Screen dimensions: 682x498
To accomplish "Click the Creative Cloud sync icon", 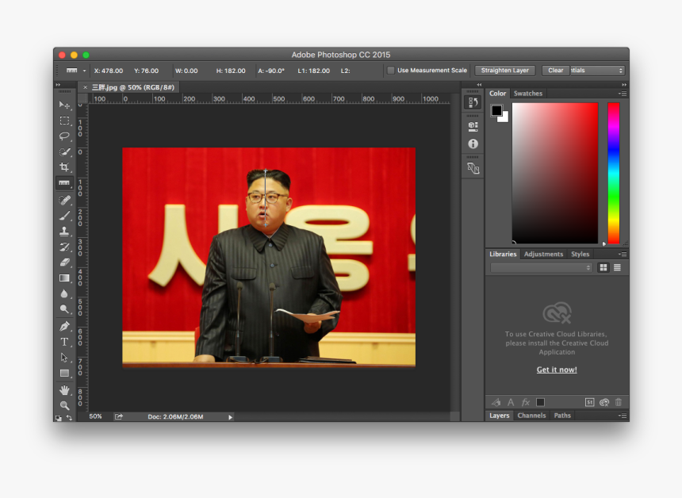I will point(604,402).
